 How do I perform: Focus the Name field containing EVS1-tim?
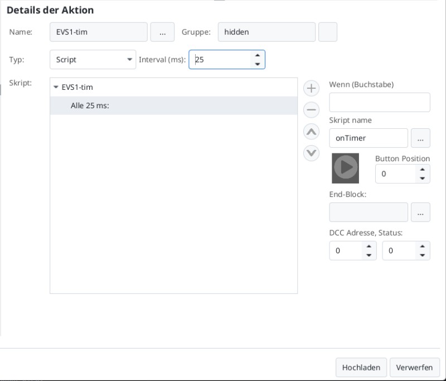[99, 32]
